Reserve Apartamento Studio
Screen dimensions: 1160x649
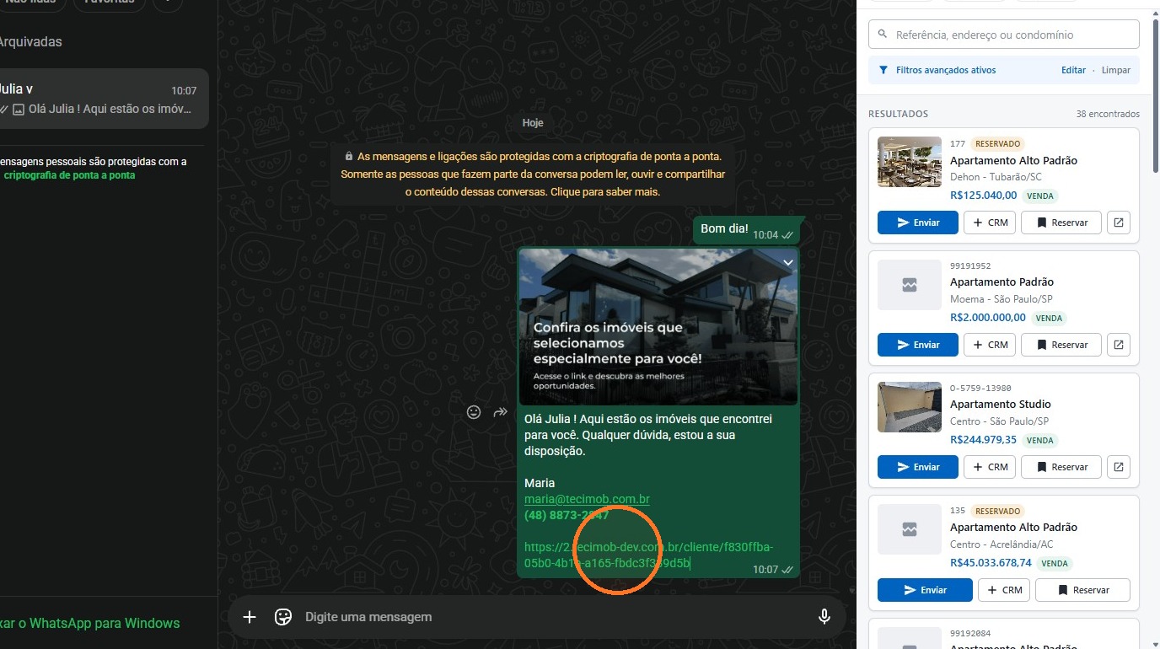pos(1061,467)
